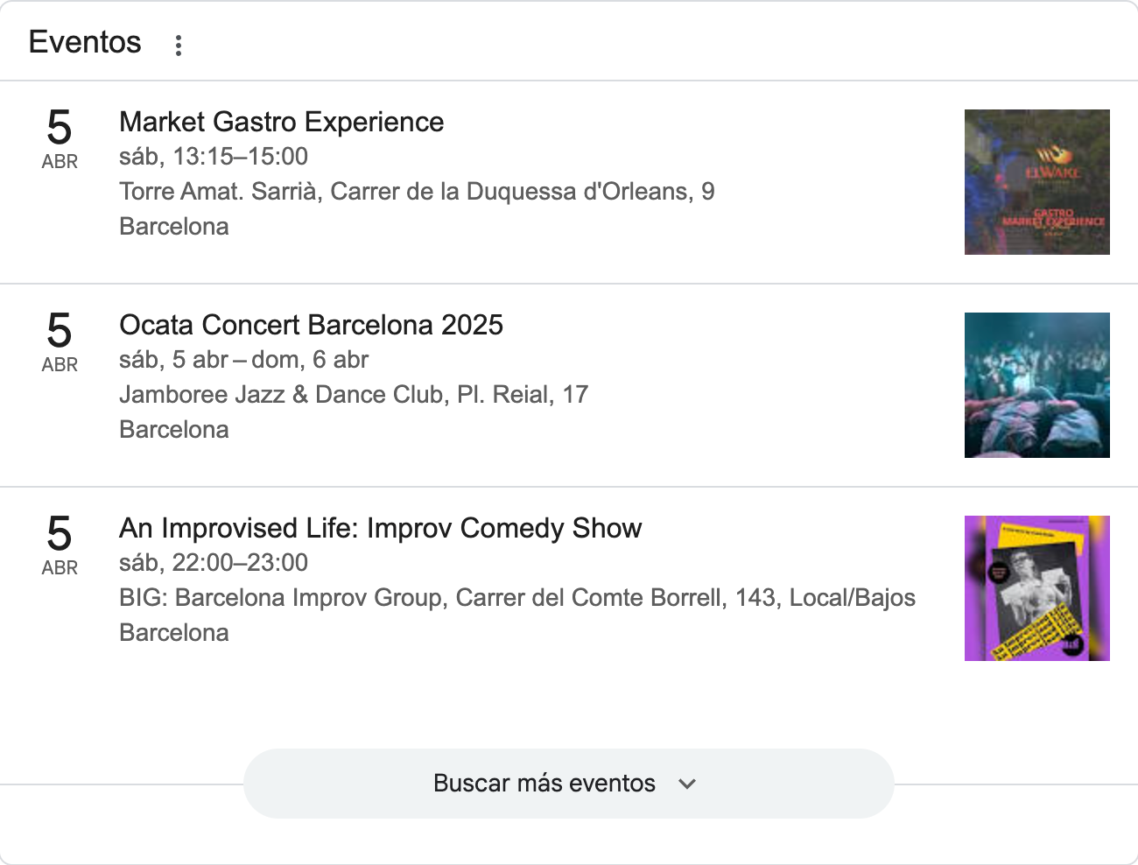
Task: Open An Improvised Life: Improv Comedy Show
Action: click(380, 528)
